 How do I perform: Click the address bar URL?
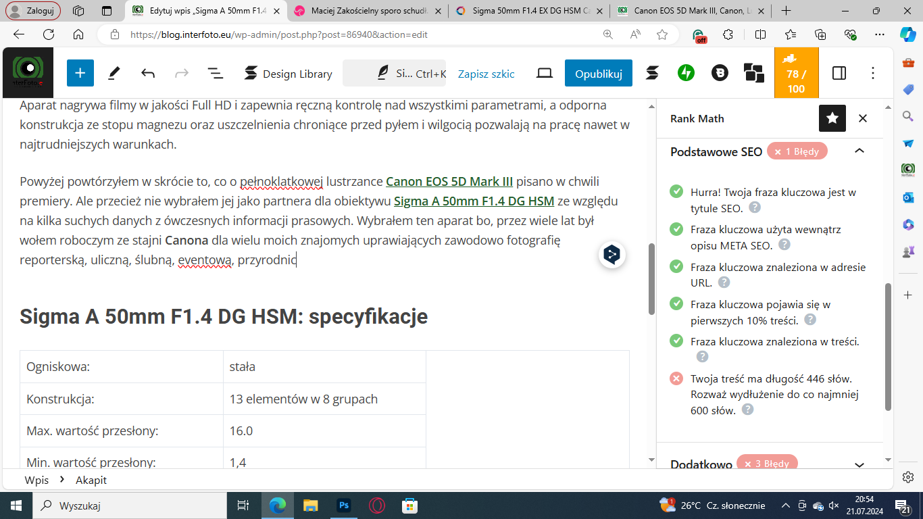click(x=279, y=35)
